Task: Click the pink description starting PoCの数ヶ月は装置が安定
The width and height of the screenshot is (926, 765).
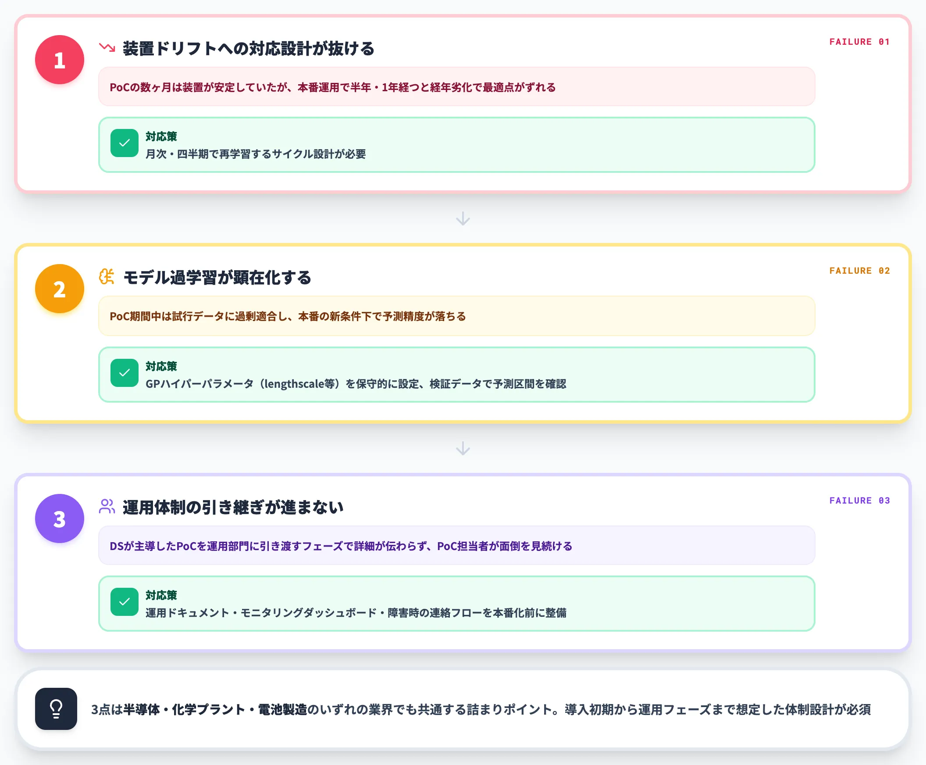Action: tap(456, 87)
